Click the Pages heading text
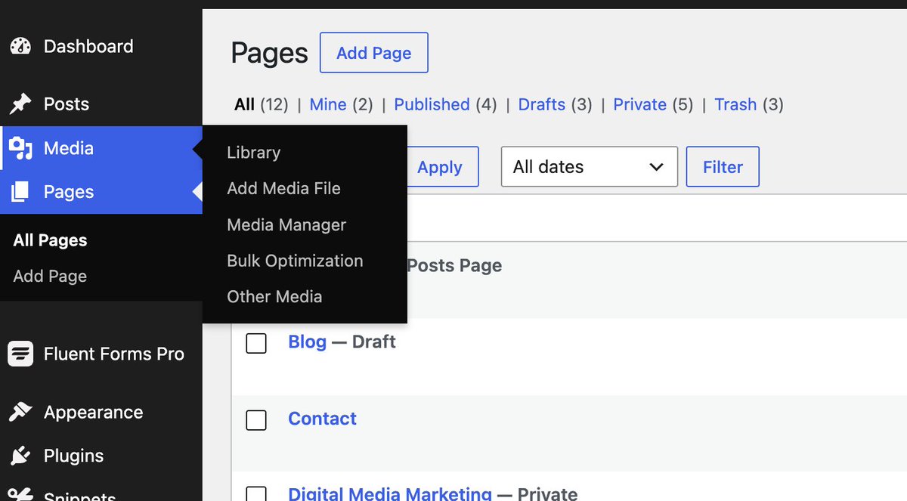The width and height of the screenshot is (907, 501). coord(270,53)
